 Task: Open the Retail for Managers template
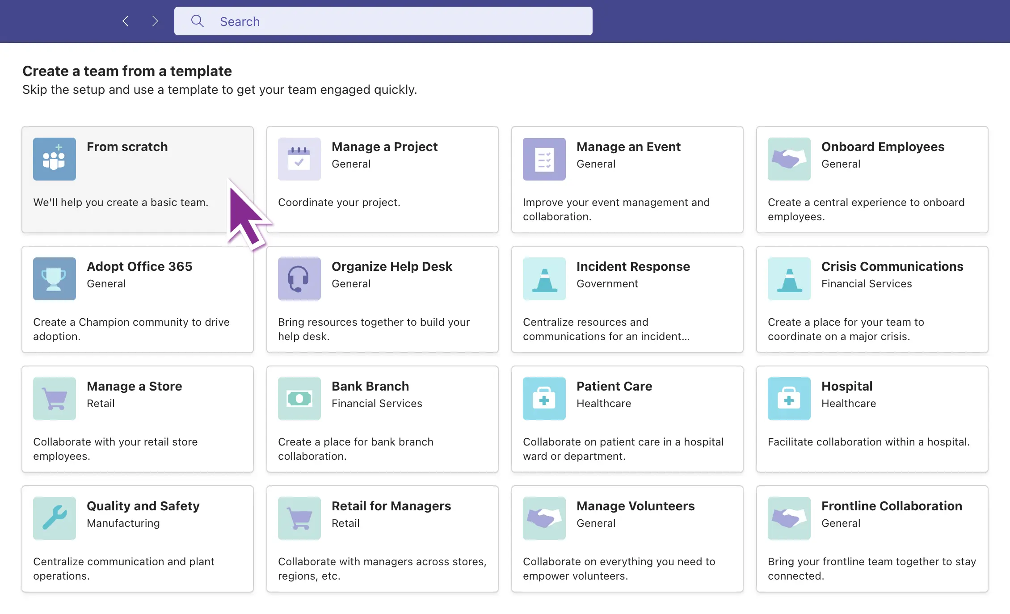coord(382,539)
